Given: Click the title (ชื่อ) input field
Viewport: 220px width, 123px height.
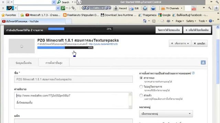Looking at the screenshot, I should point(73,79).
